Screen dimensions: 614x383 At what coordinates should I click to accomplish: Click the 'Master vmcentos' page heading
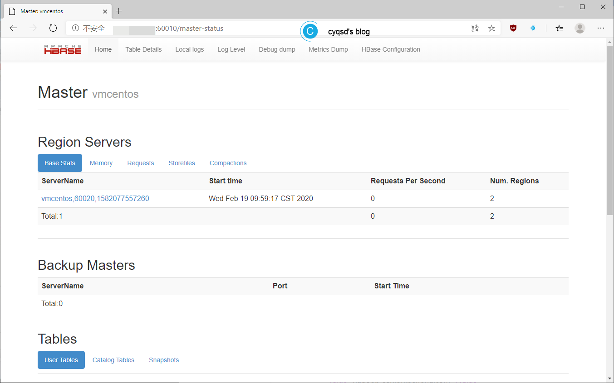tap(88, 92)
